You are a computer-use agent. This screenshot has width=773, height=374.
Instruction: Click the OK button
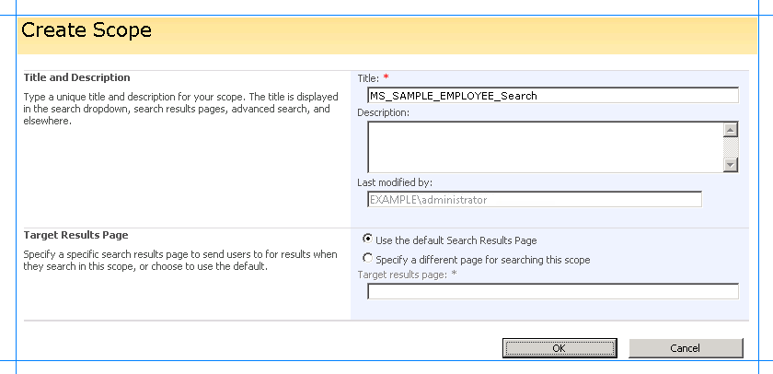pyautogui.click(x=560, y=348)
